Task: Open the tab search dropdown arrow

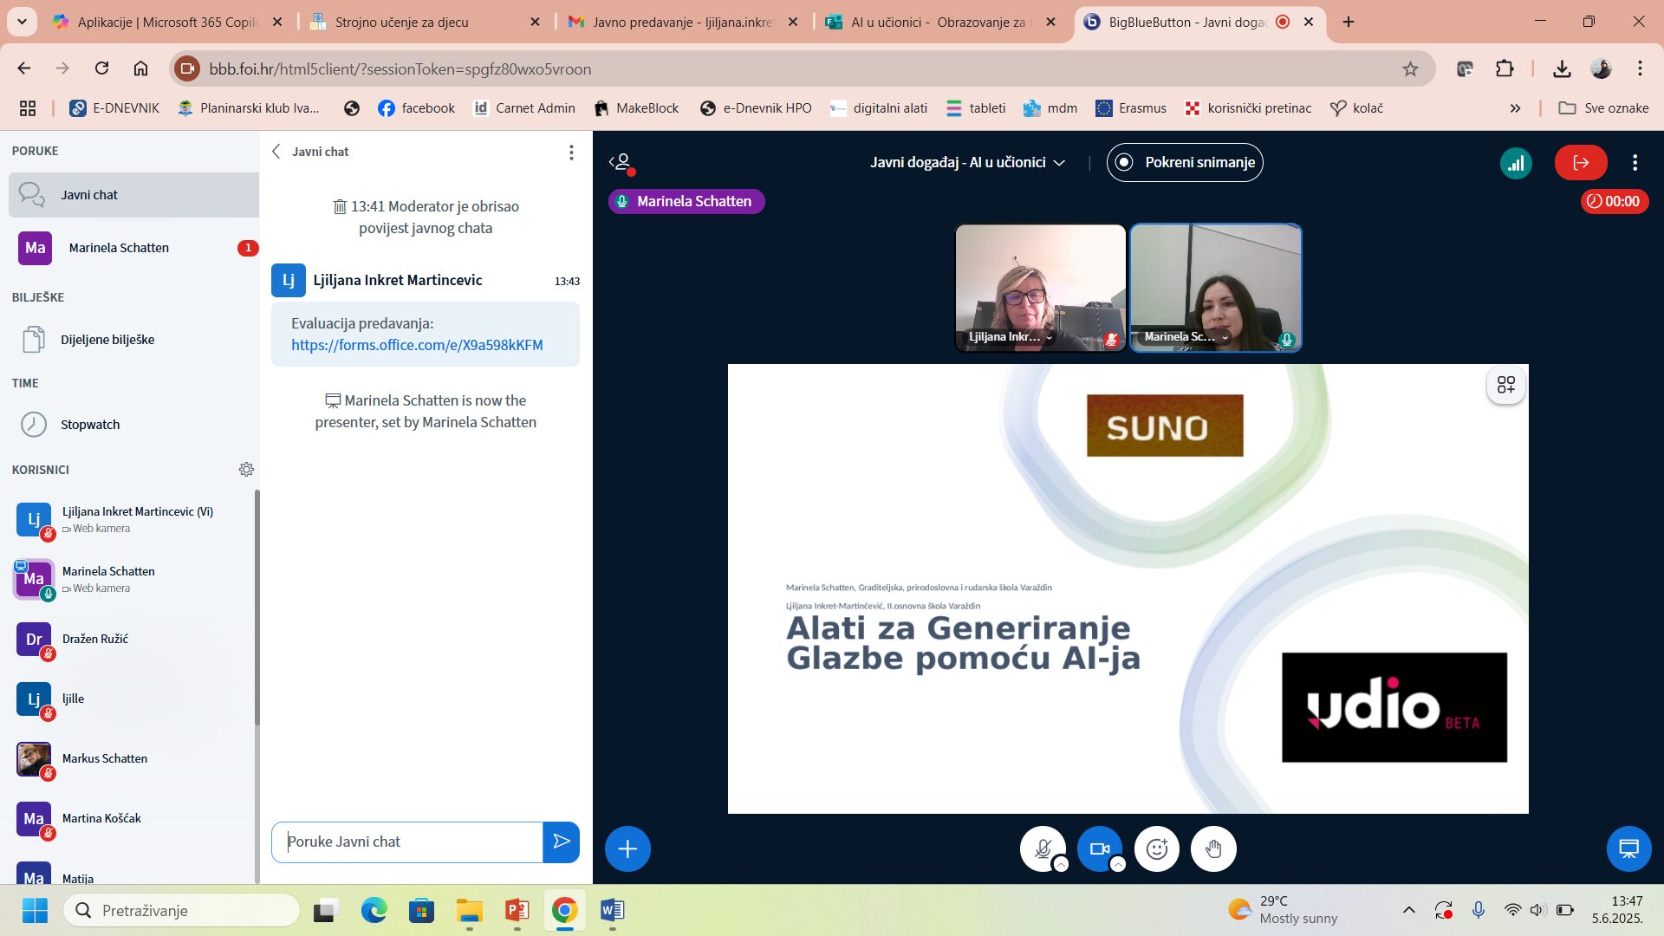Action: (x=22, y=22)
